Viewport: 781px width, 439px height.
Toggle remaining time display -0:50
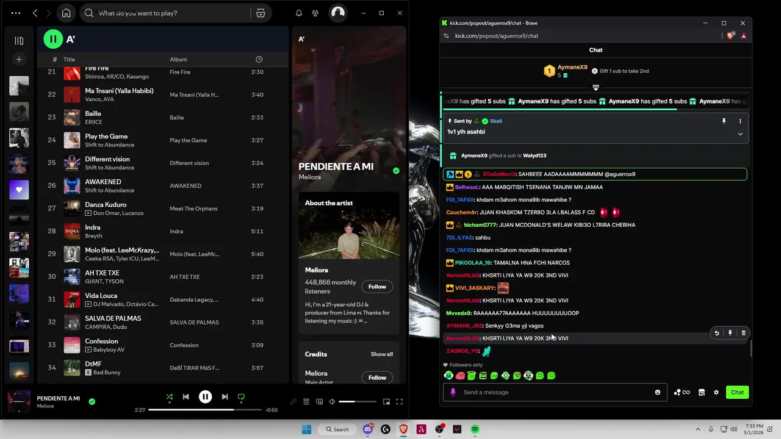click(272, 410)
